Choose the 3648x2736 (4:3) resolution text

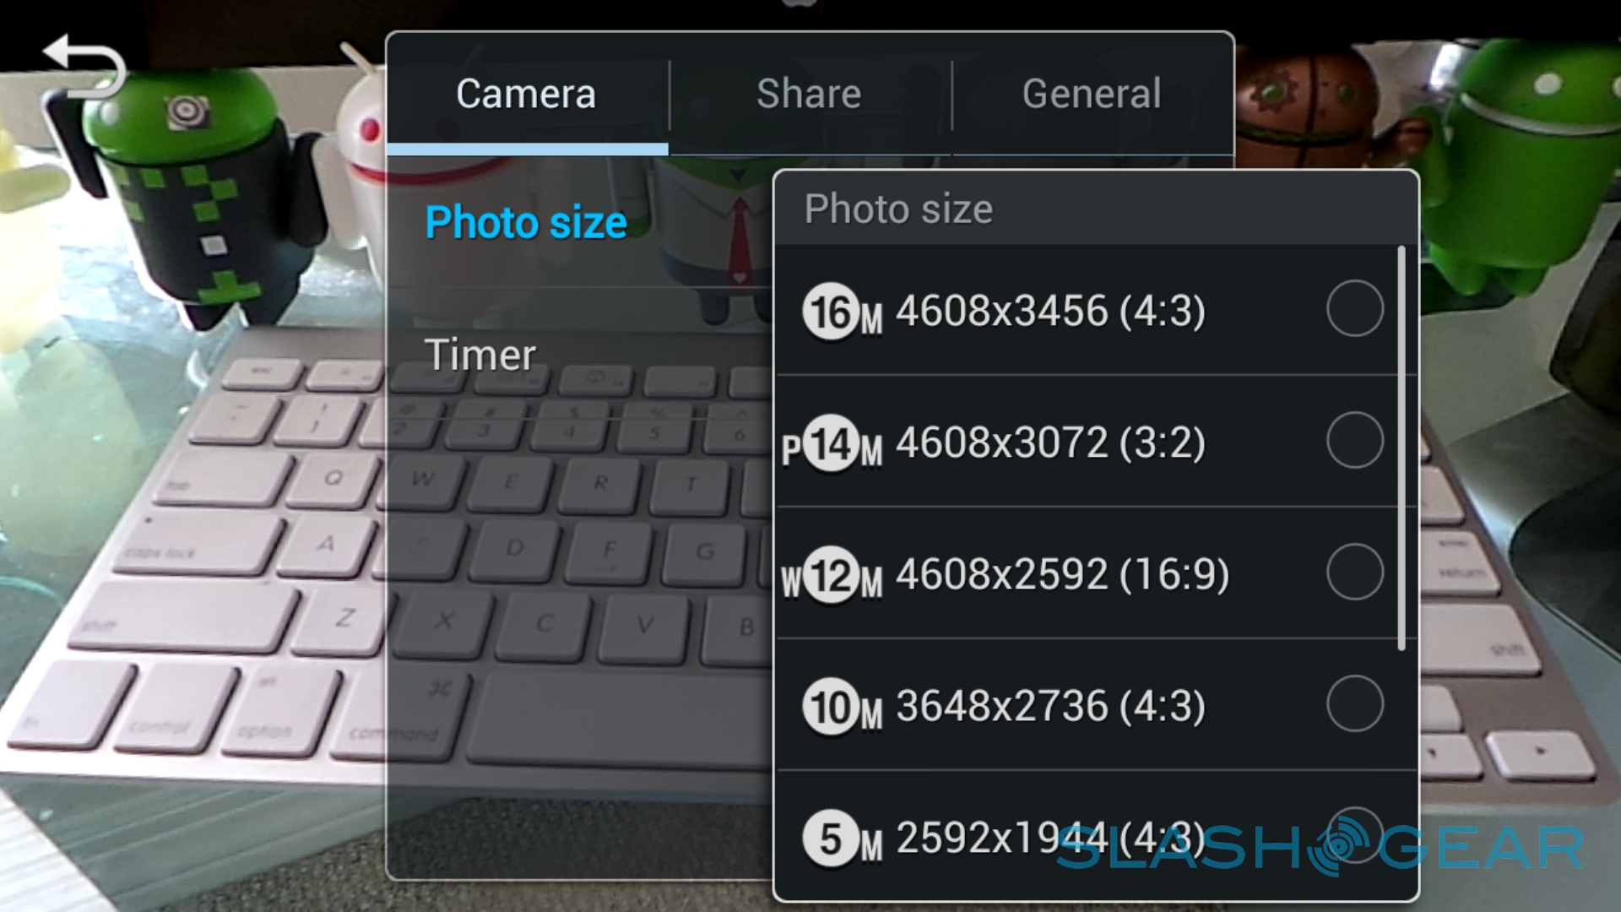(x=1050, y=706)
